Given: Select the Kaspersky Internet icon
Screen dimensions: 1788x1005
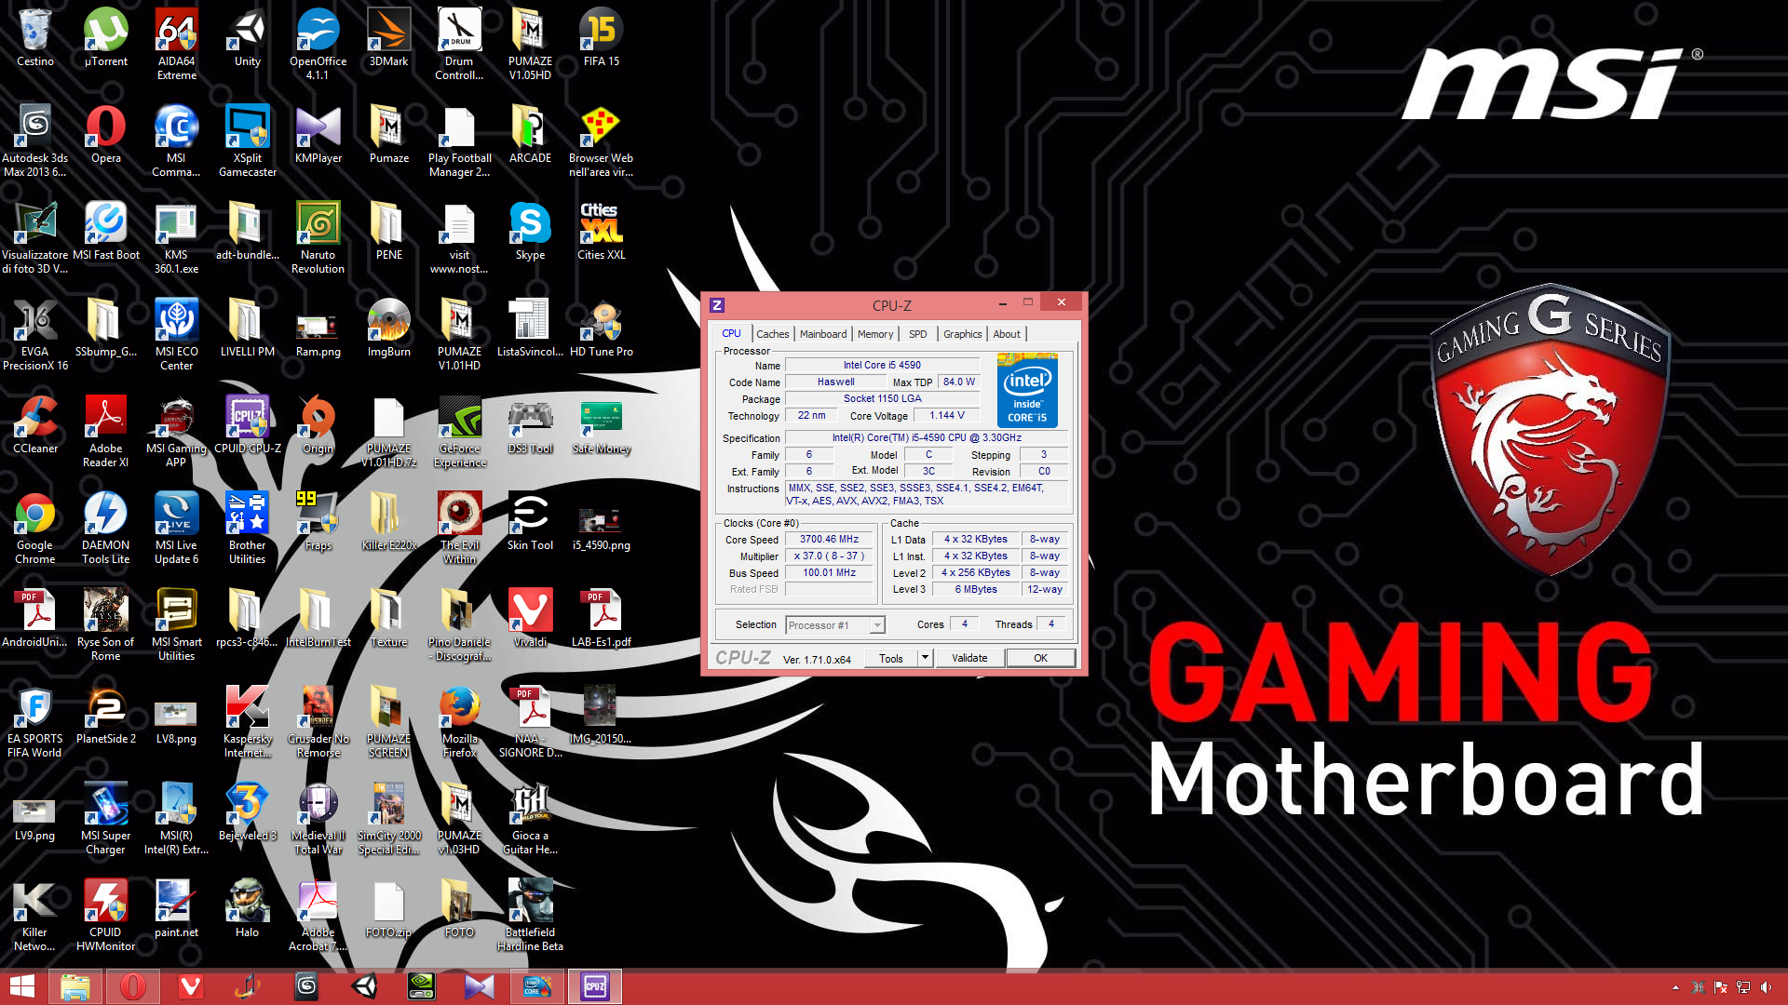Looking at the screenshot, I should tap(247, 721).
